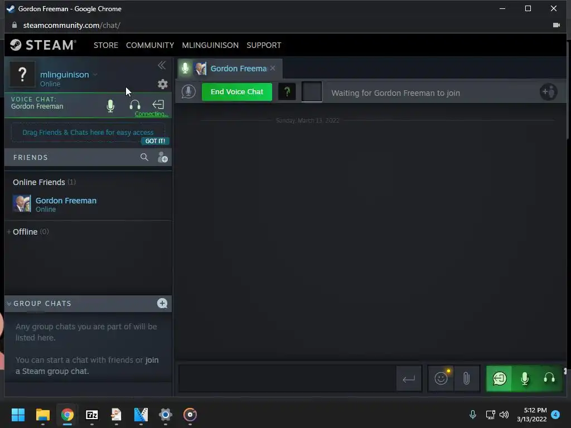Click the green microphone icon on chat tab
This screenshot has width=571, height=428.
pyautogui.click(x=185, y=68)
